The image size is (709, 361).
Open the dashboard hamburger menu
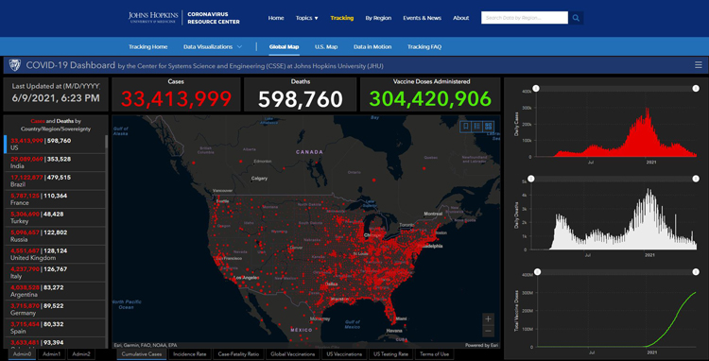coord(699,65)
